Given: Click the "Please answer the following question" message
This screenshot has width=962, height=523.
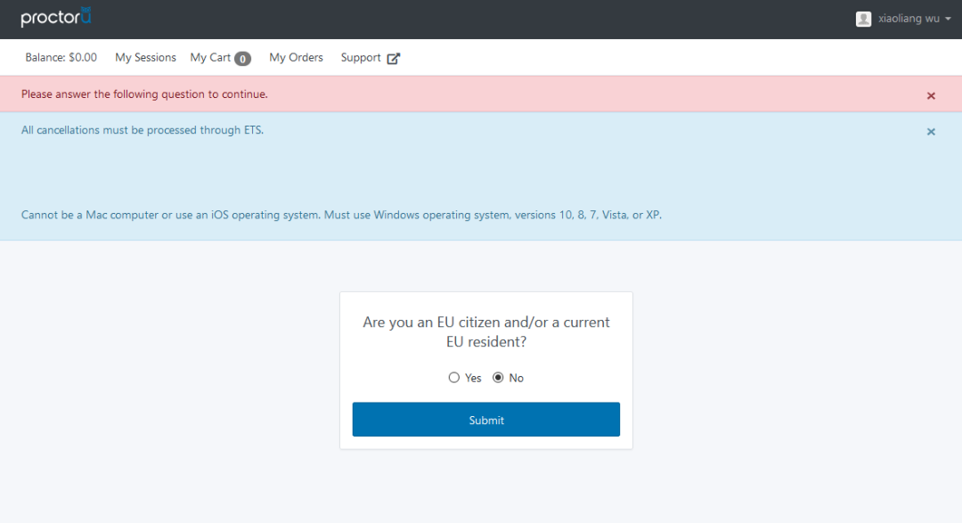Looking at the screenshot, I should (x=144, y=94).
